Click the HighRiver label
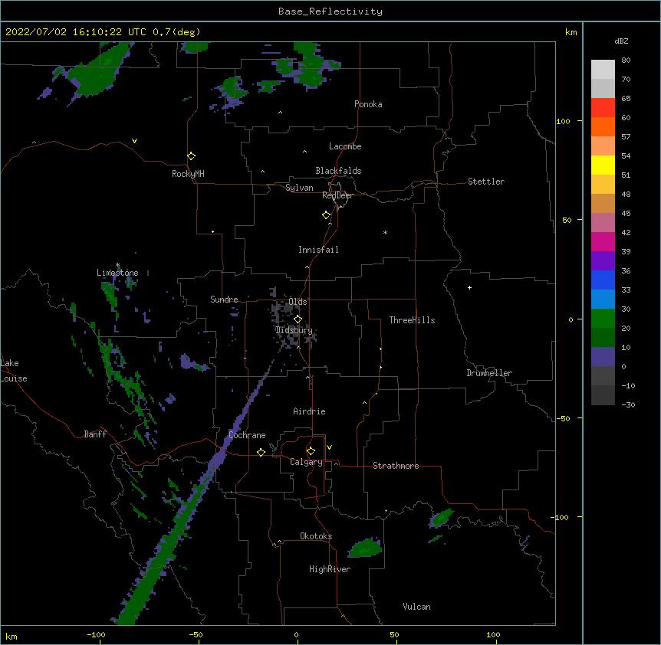Screen dimensions: 661x645 tap(330, 569)
